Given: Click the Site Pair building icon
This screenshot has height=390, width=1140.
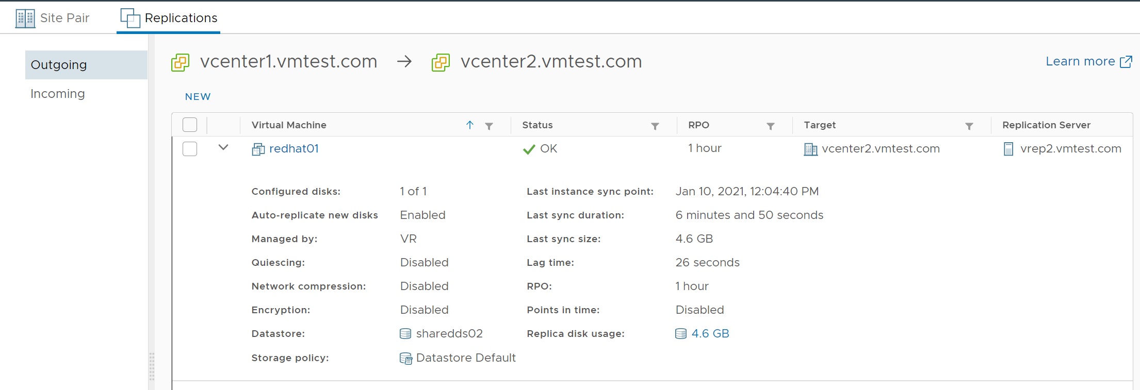Looking at the screenshot, I should tap(25, 18).
